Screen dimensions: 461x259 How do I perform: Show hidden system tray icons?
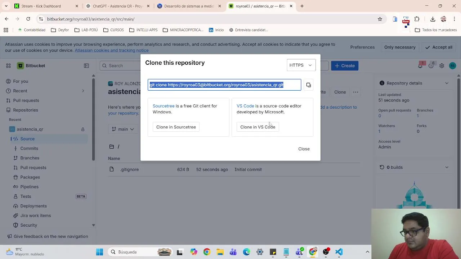coord(367,252)
